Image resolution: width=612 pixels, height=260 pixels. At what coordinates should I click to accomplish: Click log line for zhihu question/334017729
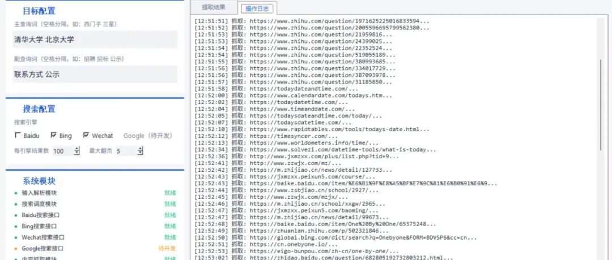click(295, 68)
